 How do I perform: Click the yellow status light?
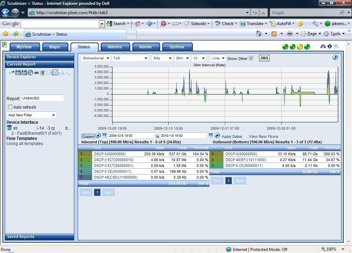[300, 47]
